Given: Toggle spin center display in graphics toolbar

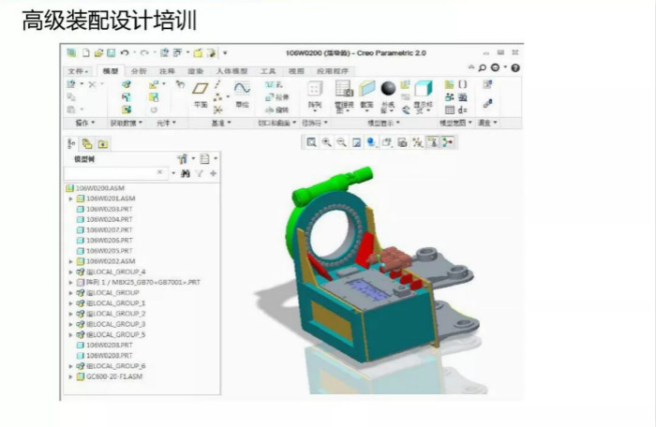Looking at the screenshot, I should pyautogui.click(x=448, y=142).
